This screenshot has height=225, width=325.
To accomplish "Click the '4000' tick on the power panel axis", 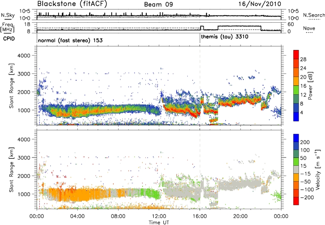I will 24,56.
